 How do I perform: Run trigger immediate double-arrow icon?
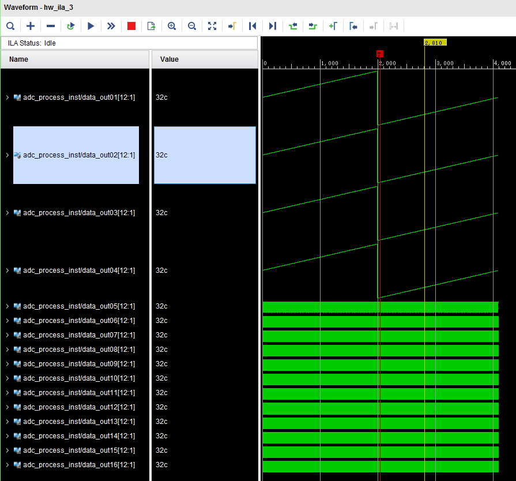[x=111, y=26]
